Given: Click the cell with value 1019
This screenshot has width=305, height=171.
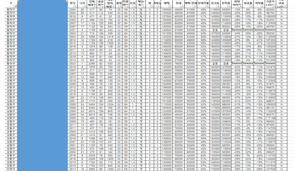Looking at the screenshot, I should tap(110, 36).
